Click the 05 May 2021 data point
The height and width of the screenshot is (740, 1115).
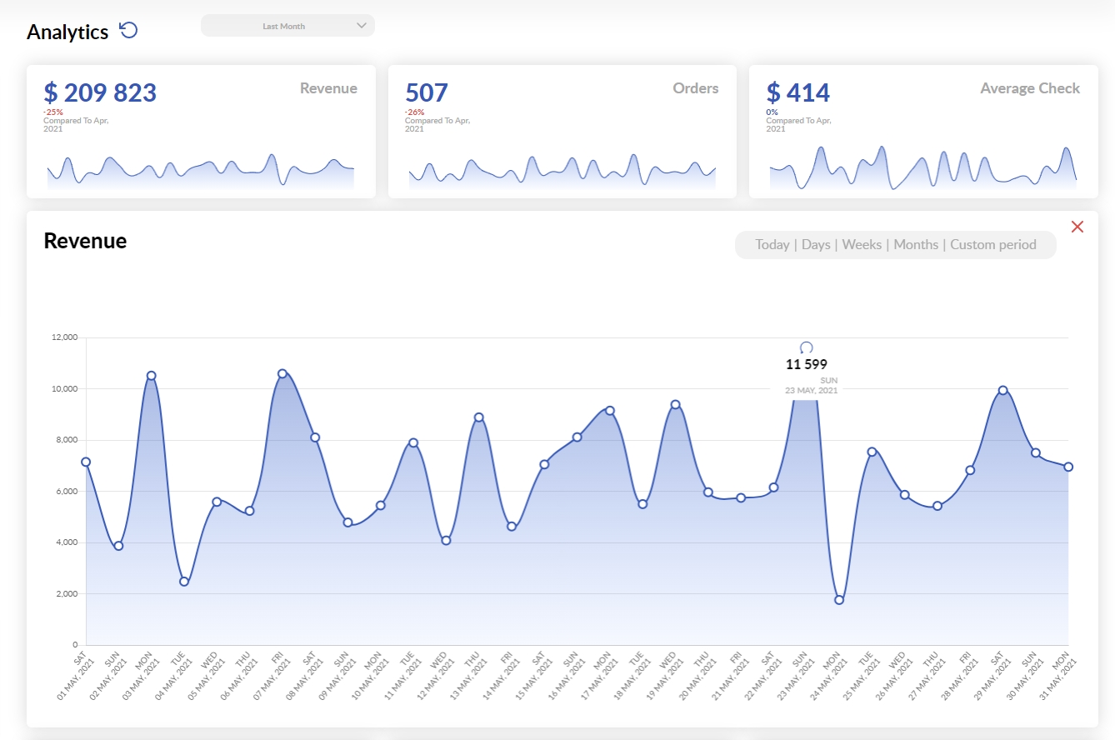tap(217, 502)
